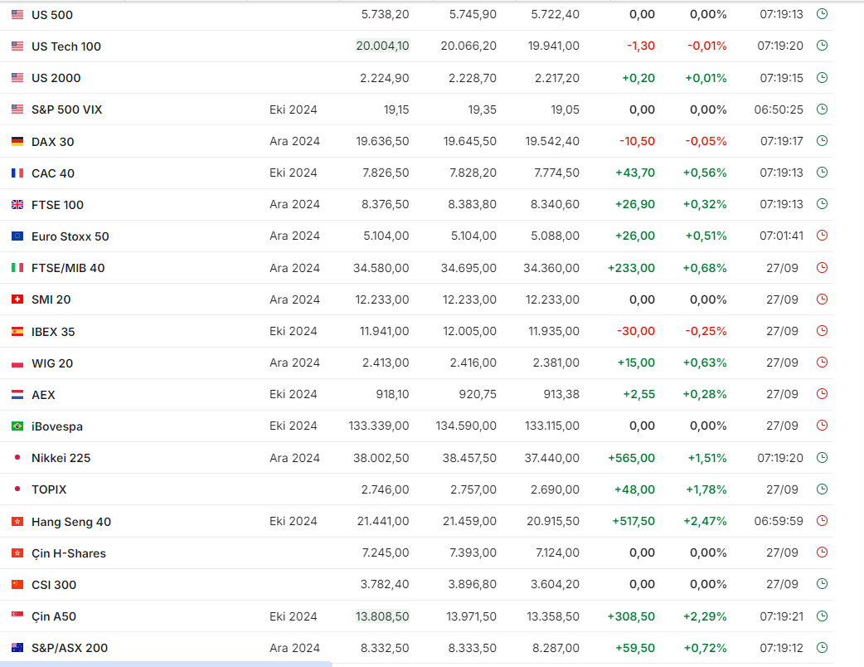Click the horizontal scrollbar at the table bottom
This screenshot has height=667, width=864.
(166, 665)
